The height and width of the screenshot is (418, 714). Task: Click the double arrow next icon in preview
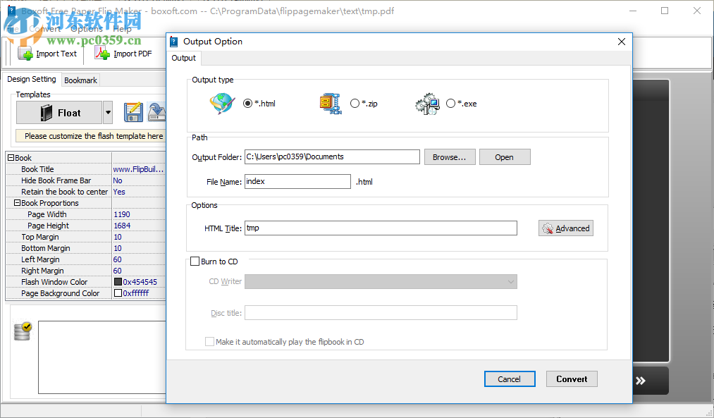tap(641, 381)
